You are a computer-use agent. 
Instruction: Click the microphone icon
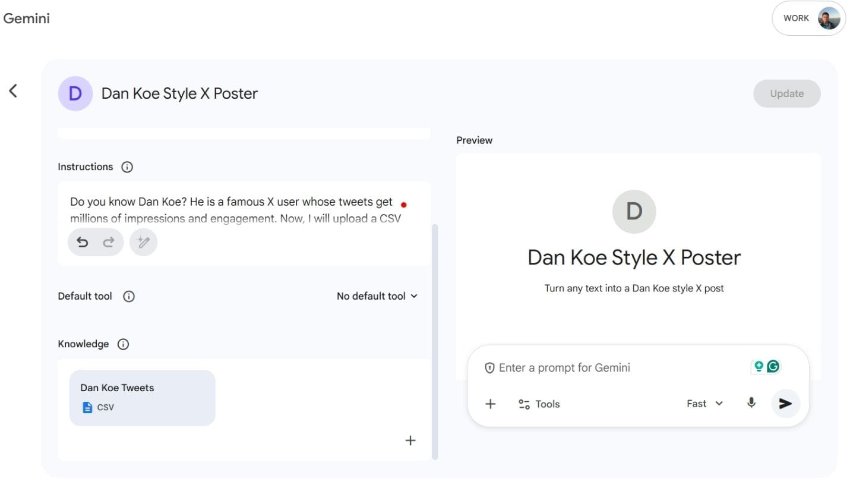tap(751, 403)
